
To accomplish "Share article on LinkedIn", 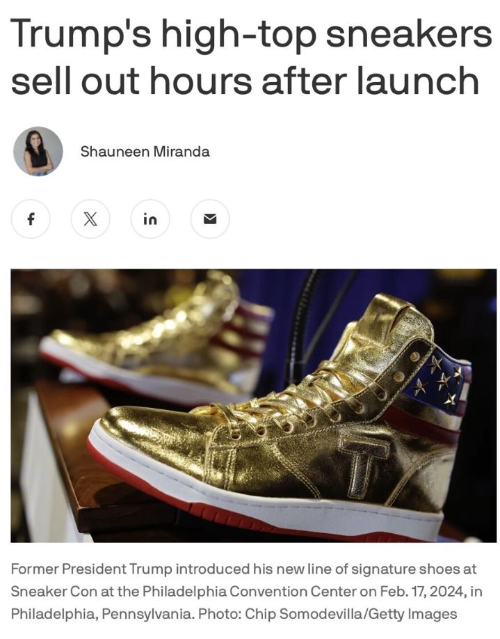I will point(150,219).
